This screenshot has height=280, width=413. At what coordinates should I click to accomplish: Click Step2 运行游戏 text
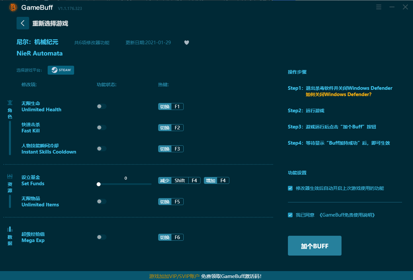tap(306, 111)
